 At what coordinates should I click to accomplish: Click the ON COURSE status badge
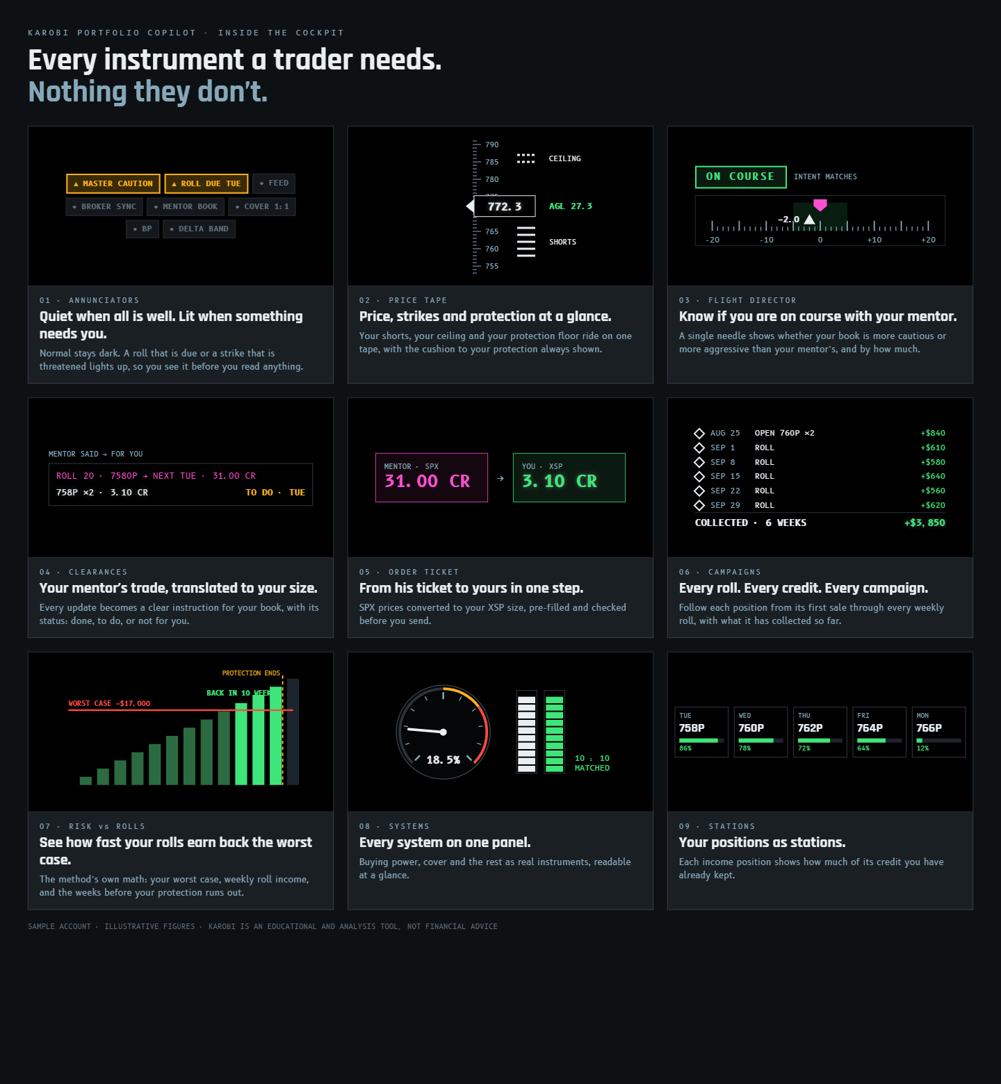click(x=741, y=177)
